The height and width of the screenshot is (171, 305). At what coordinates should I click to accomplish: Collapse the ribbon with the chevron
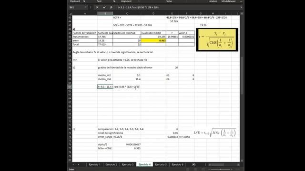[241, 1]
